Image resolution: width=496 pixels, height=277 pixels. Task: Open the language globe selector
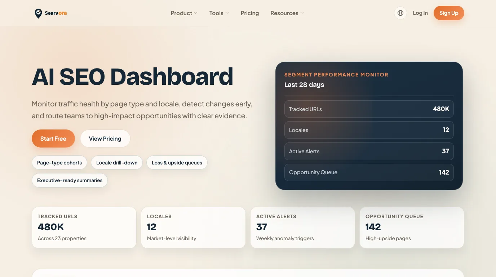[x=400, y=13]
